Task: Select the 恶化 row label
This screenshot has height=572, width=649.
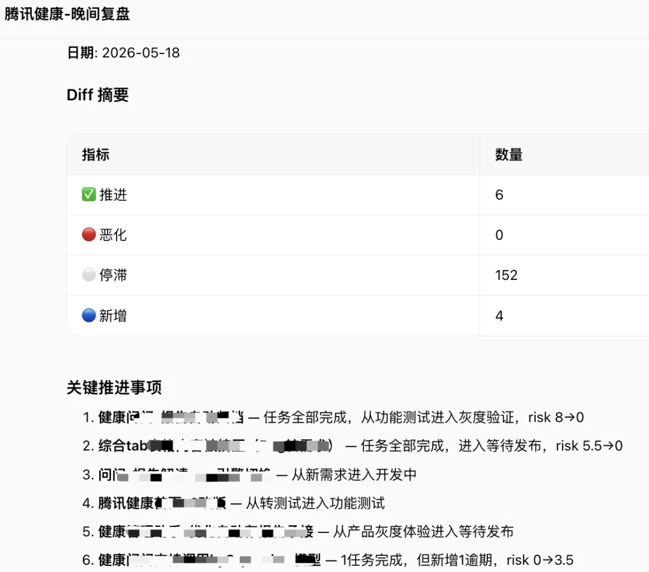Action: 113,235
